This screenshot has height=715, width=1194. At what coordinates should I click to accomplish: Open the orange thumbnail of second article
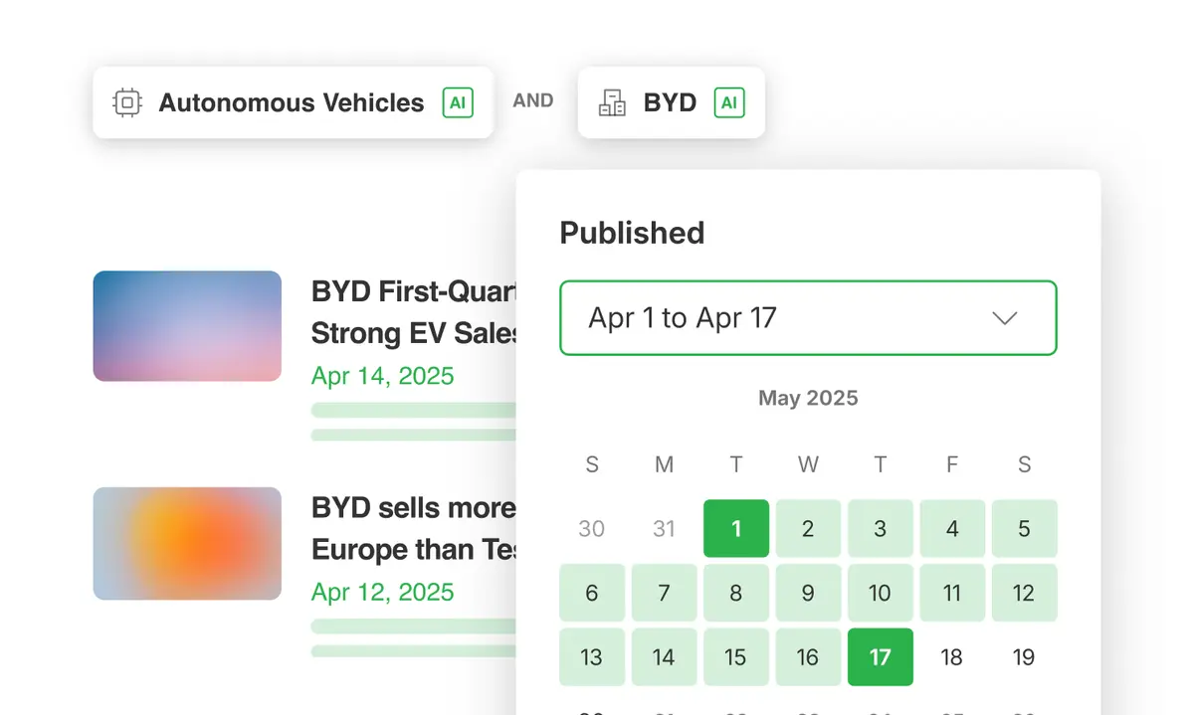[187, 543]
